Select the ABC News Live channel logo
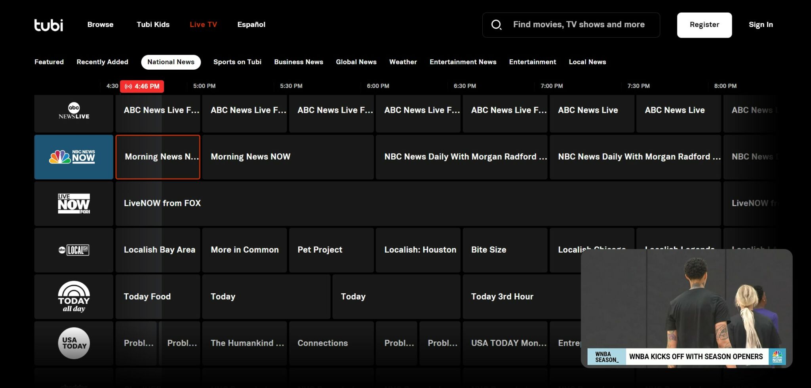The height and width of the screenshot is (388, 811). pos(73,113)
